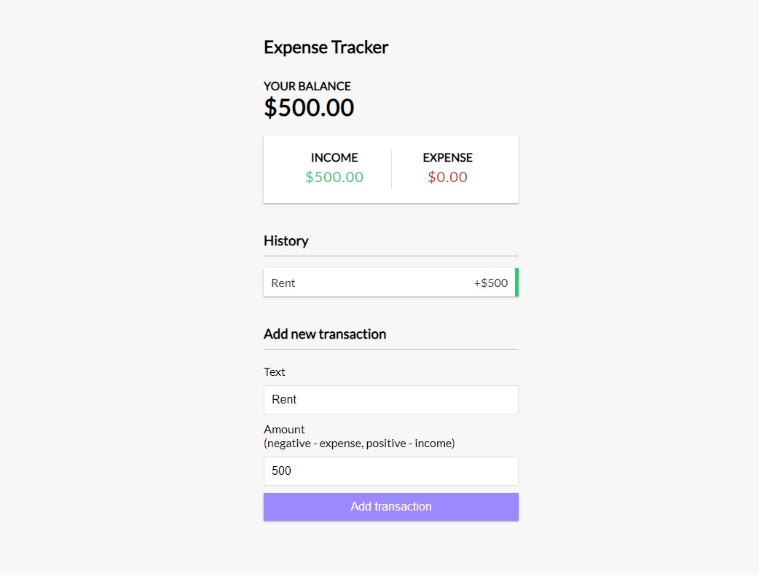Click the negative-expense positive-income hint text
Image resolution: width=759 pixels, height=579 pixels.
click(x=360, y=443)
